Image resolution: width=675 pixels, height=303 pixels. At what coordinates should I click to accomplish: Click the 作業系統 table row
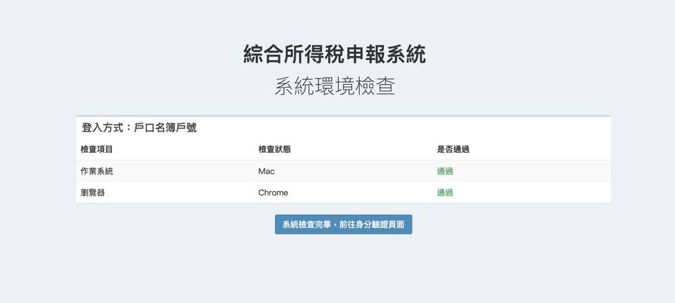[x=351, y=171]
